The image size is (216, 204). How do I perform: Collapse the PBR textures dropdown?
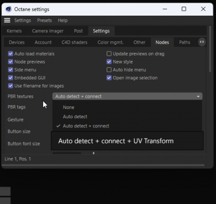(127, 96)
